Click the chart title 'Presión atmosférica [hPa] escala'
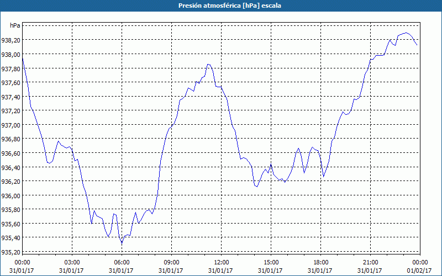The image size is (442, 276). [229, 6]
